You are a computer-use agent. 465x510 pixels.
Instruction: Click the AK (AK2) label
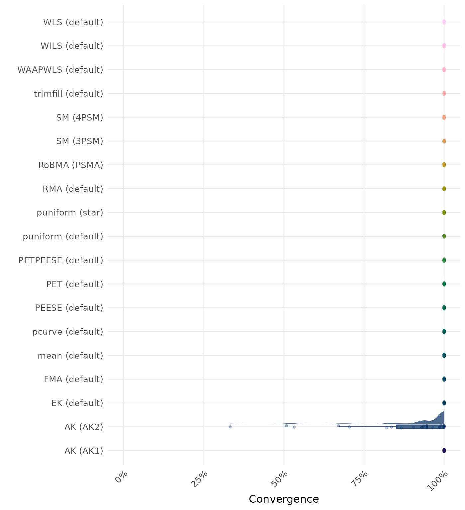pyautogui.click(x=84, y=427)
